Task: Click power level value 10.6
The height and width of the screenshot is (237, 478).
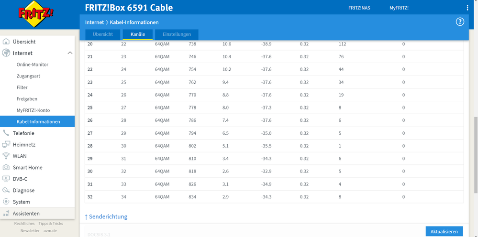Action: coord(227,44)
